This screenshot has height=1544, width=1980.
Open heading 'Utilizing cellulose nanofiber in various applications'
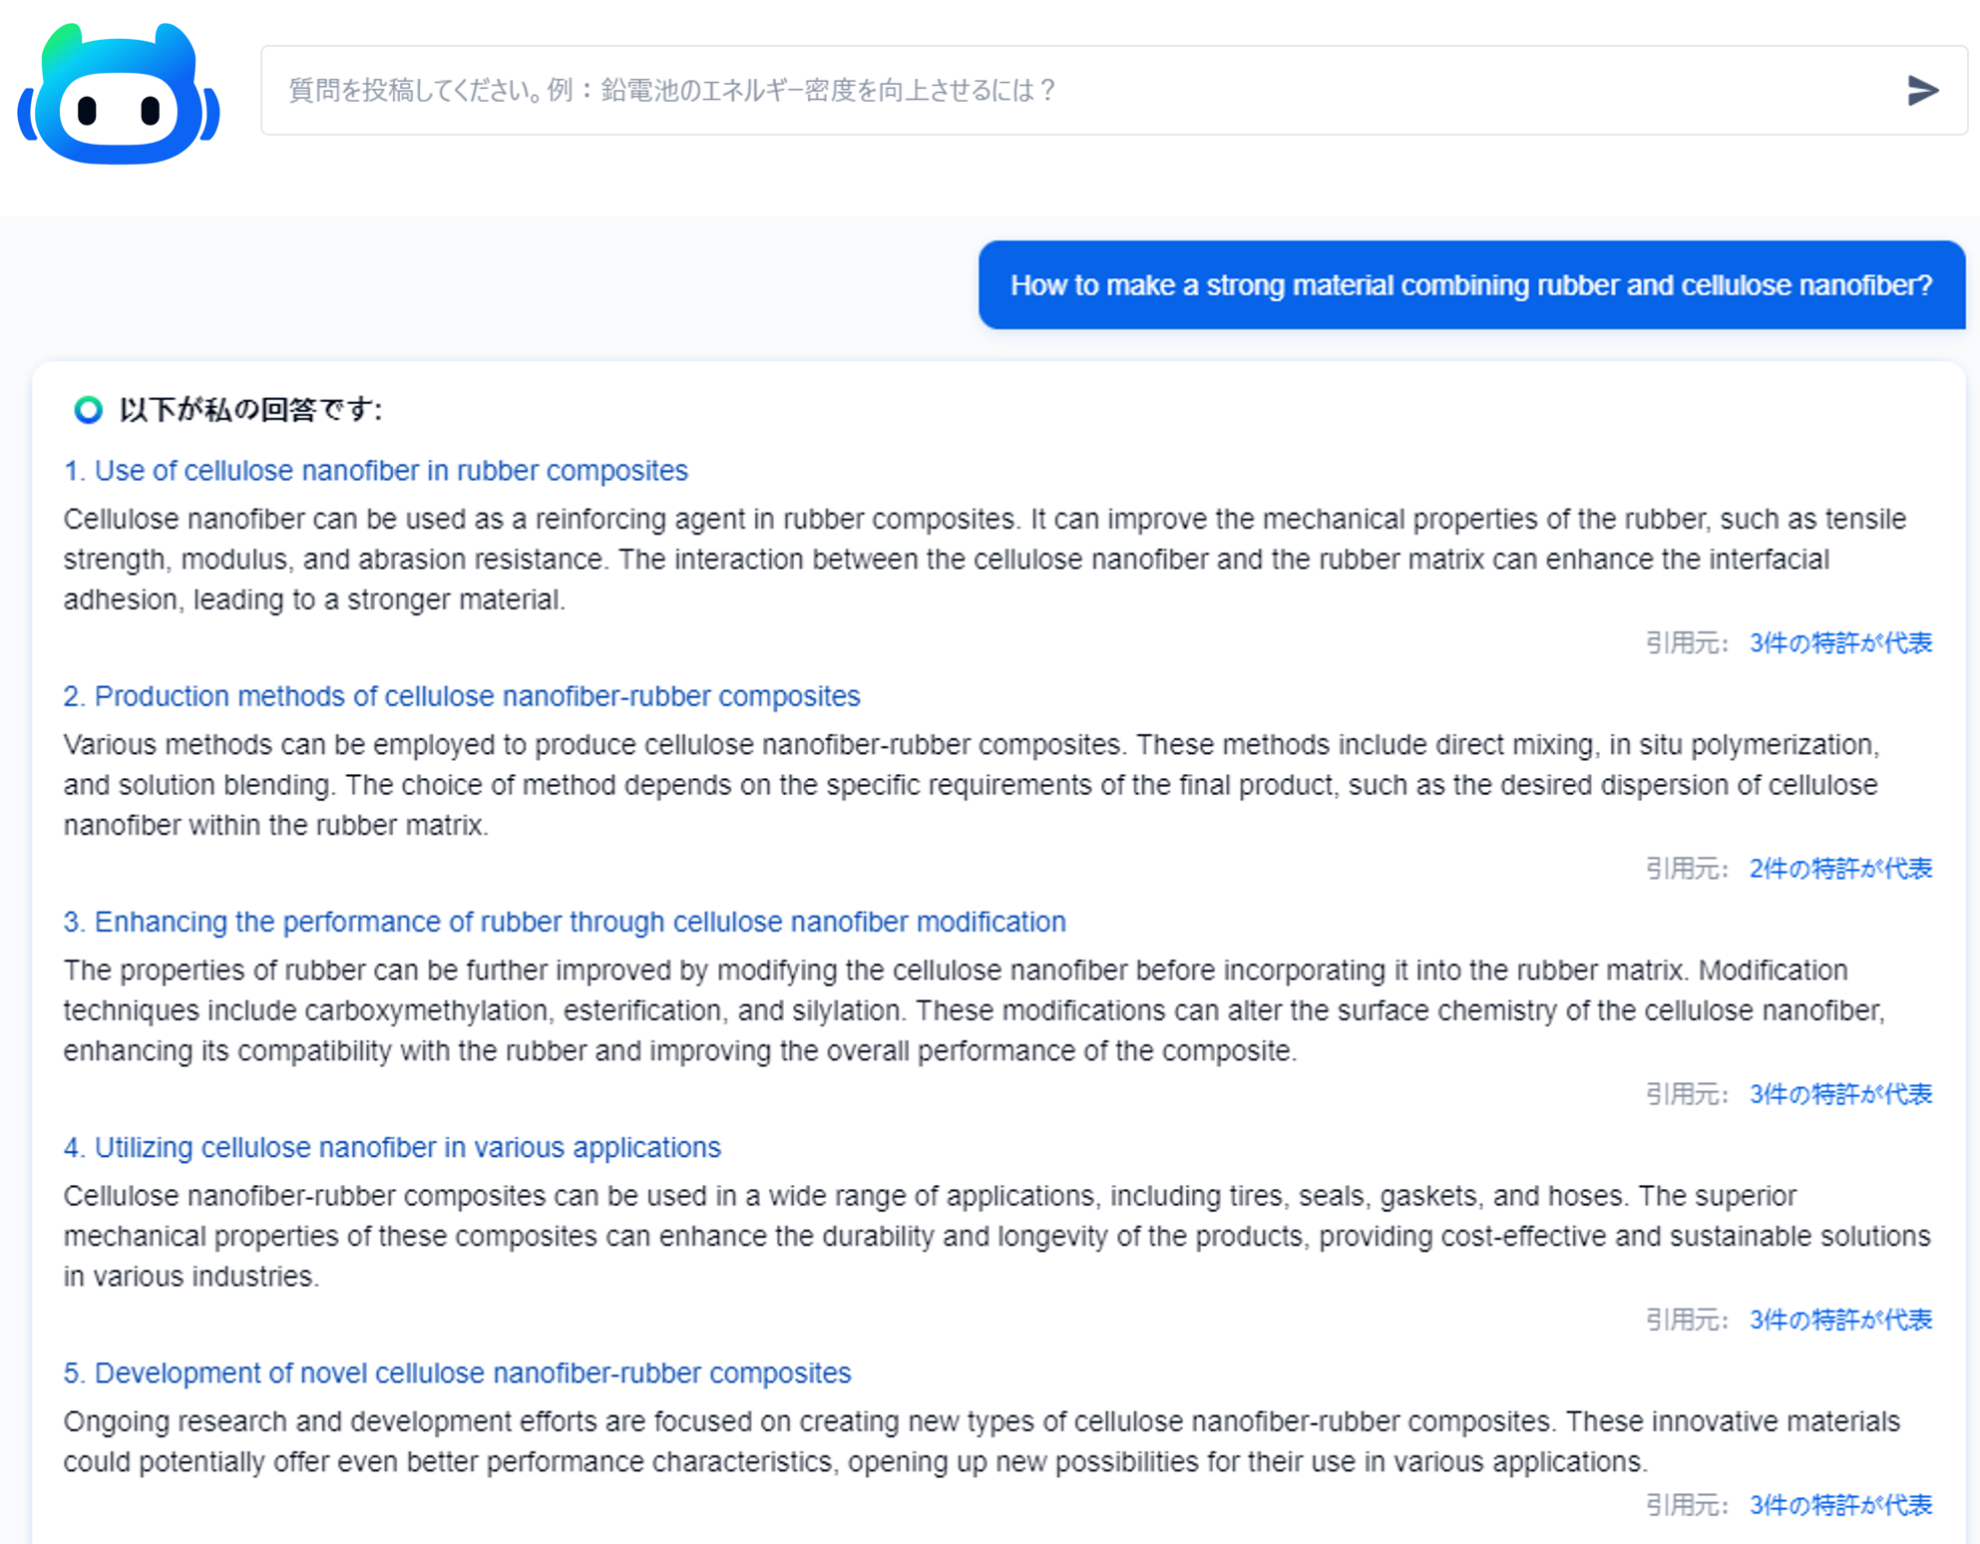pyautogui.click(x=392, y=1147)
